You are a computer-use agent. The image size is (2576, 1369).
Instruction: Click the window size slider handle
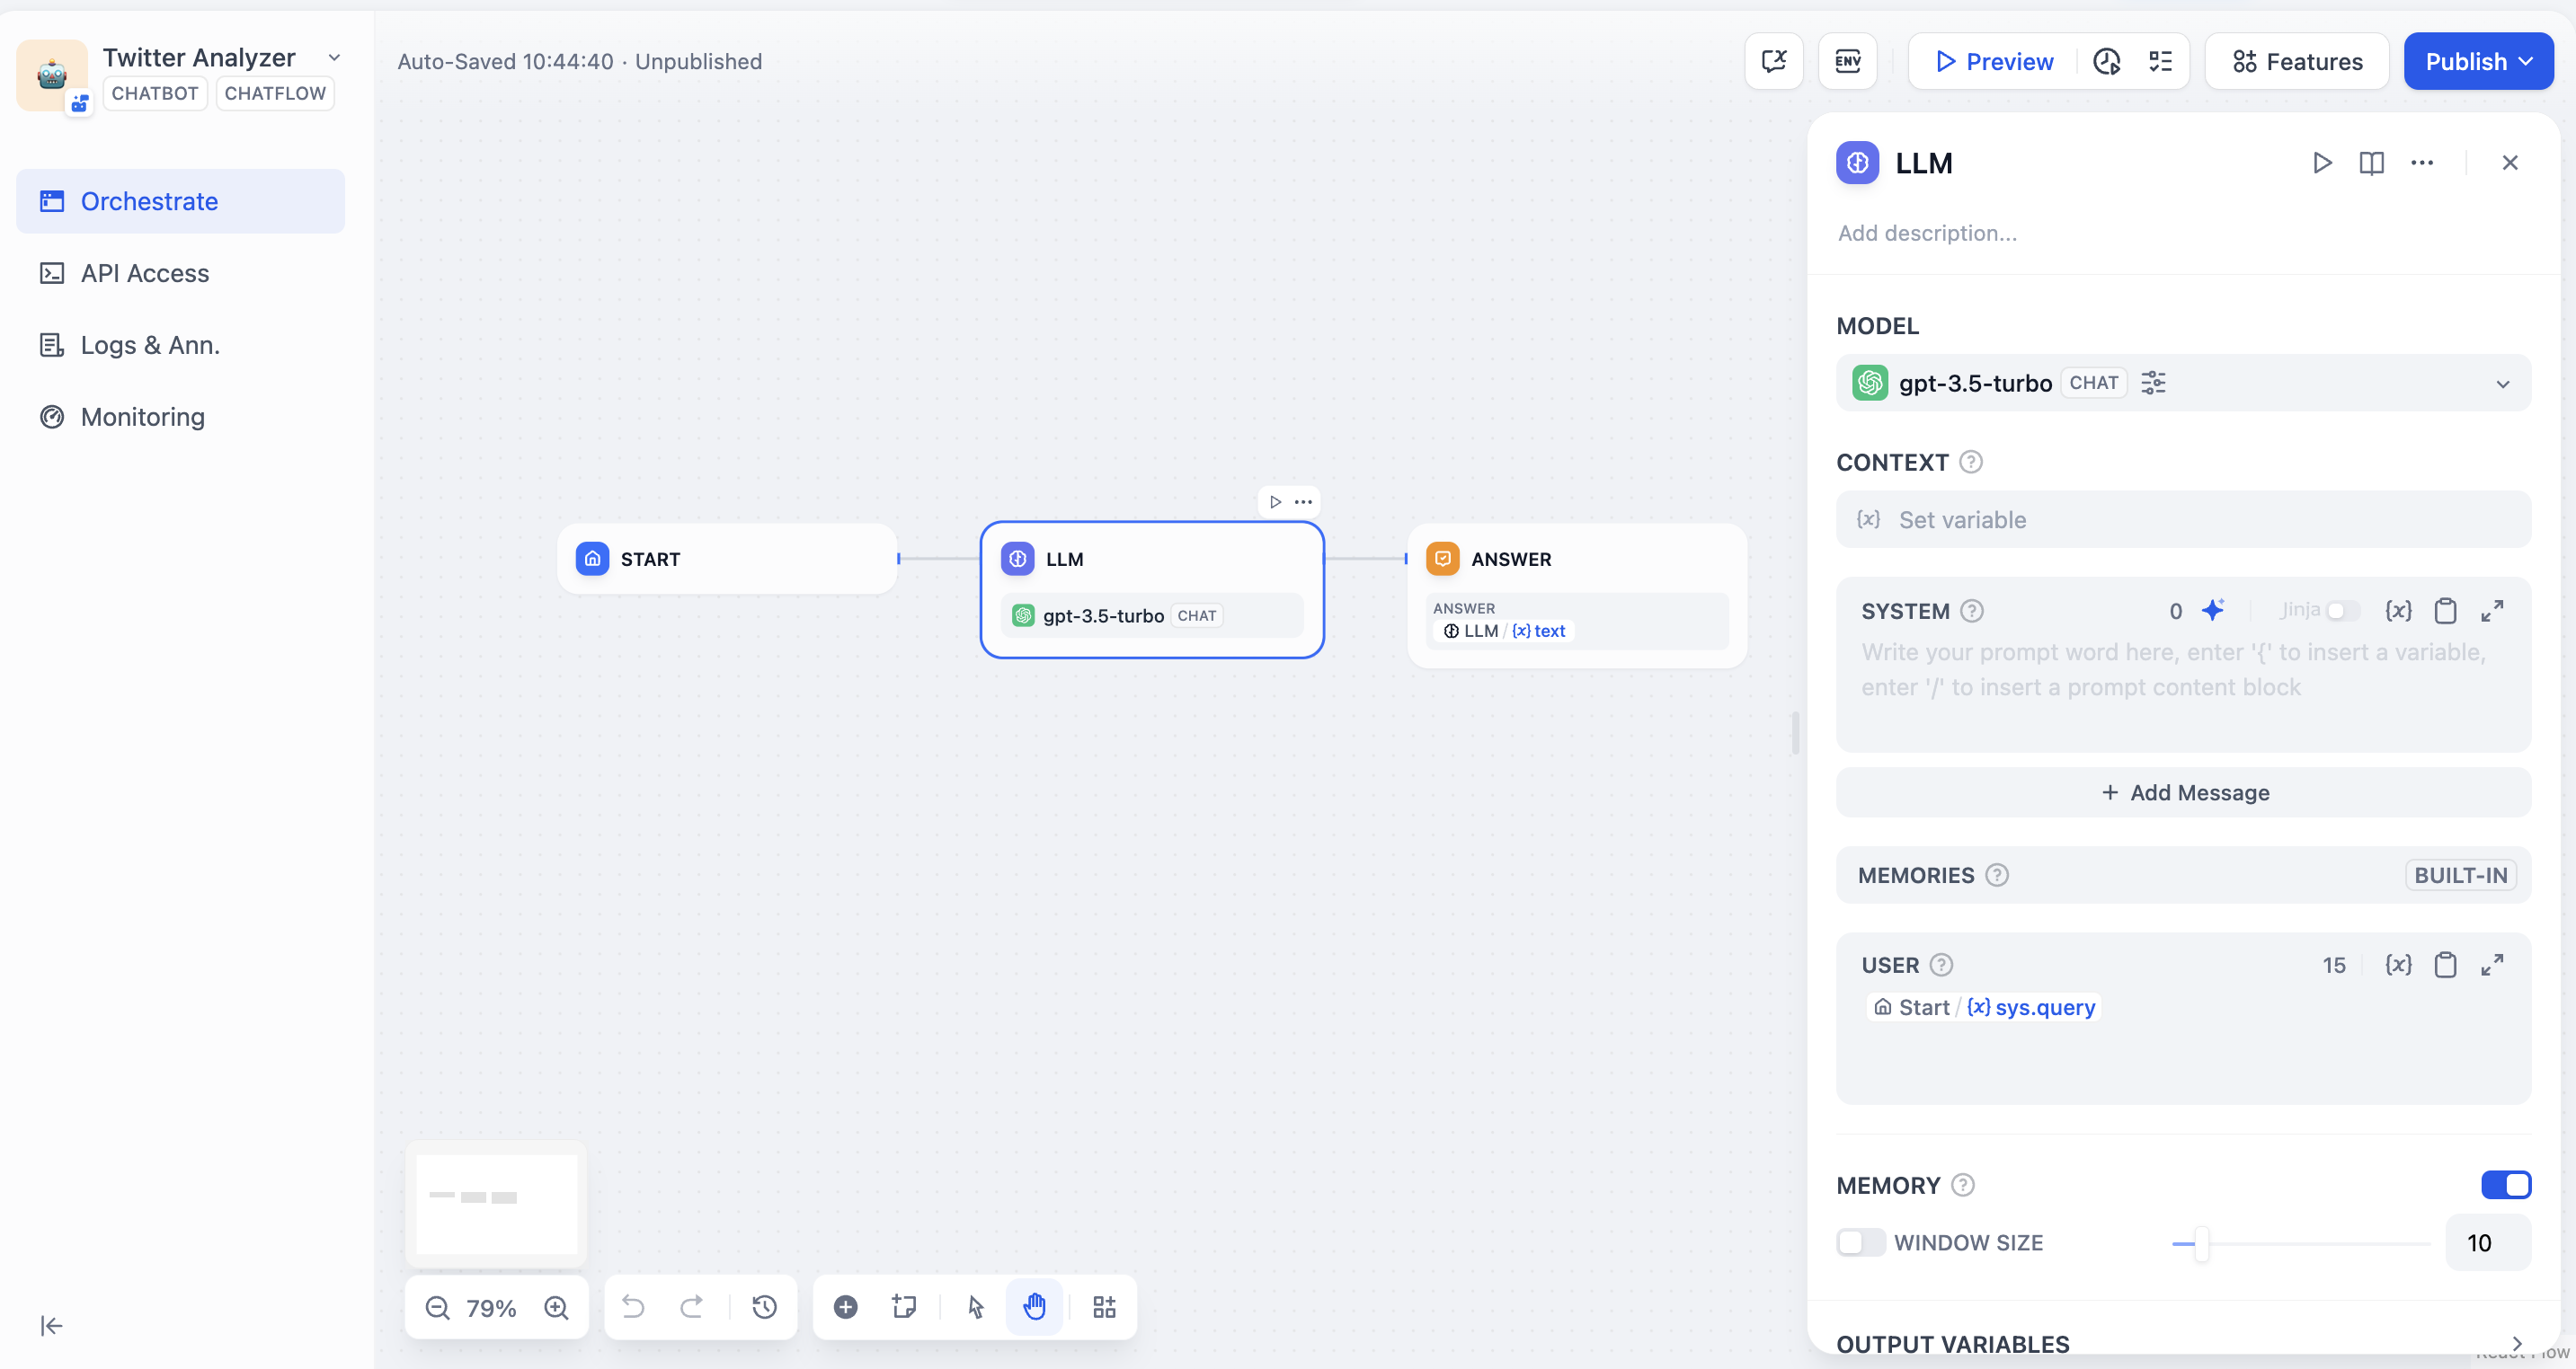coord(2201,1244)
